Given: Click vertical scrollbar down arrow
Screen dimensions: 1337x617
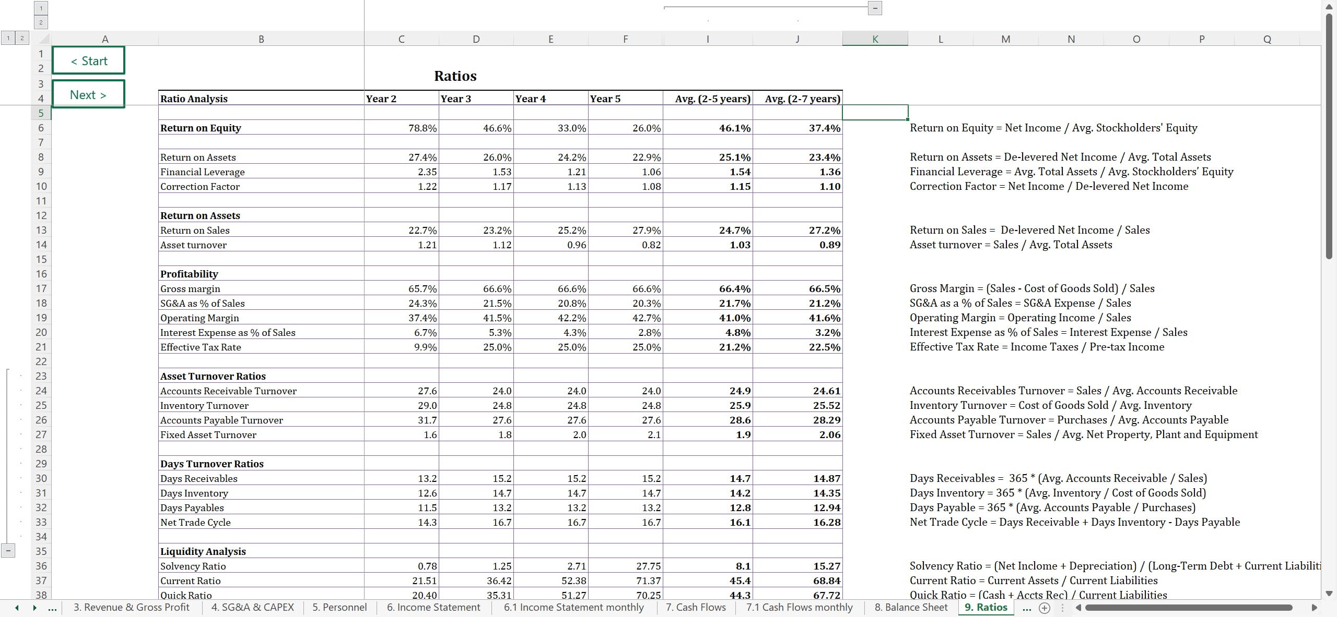Looking at the screenshot, I should [x=1329, y=594].
